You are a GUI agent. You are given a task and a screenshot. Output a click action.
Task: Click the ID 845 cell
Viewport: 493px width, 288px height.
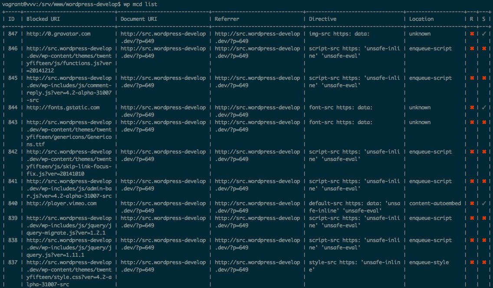click(13, 78)
